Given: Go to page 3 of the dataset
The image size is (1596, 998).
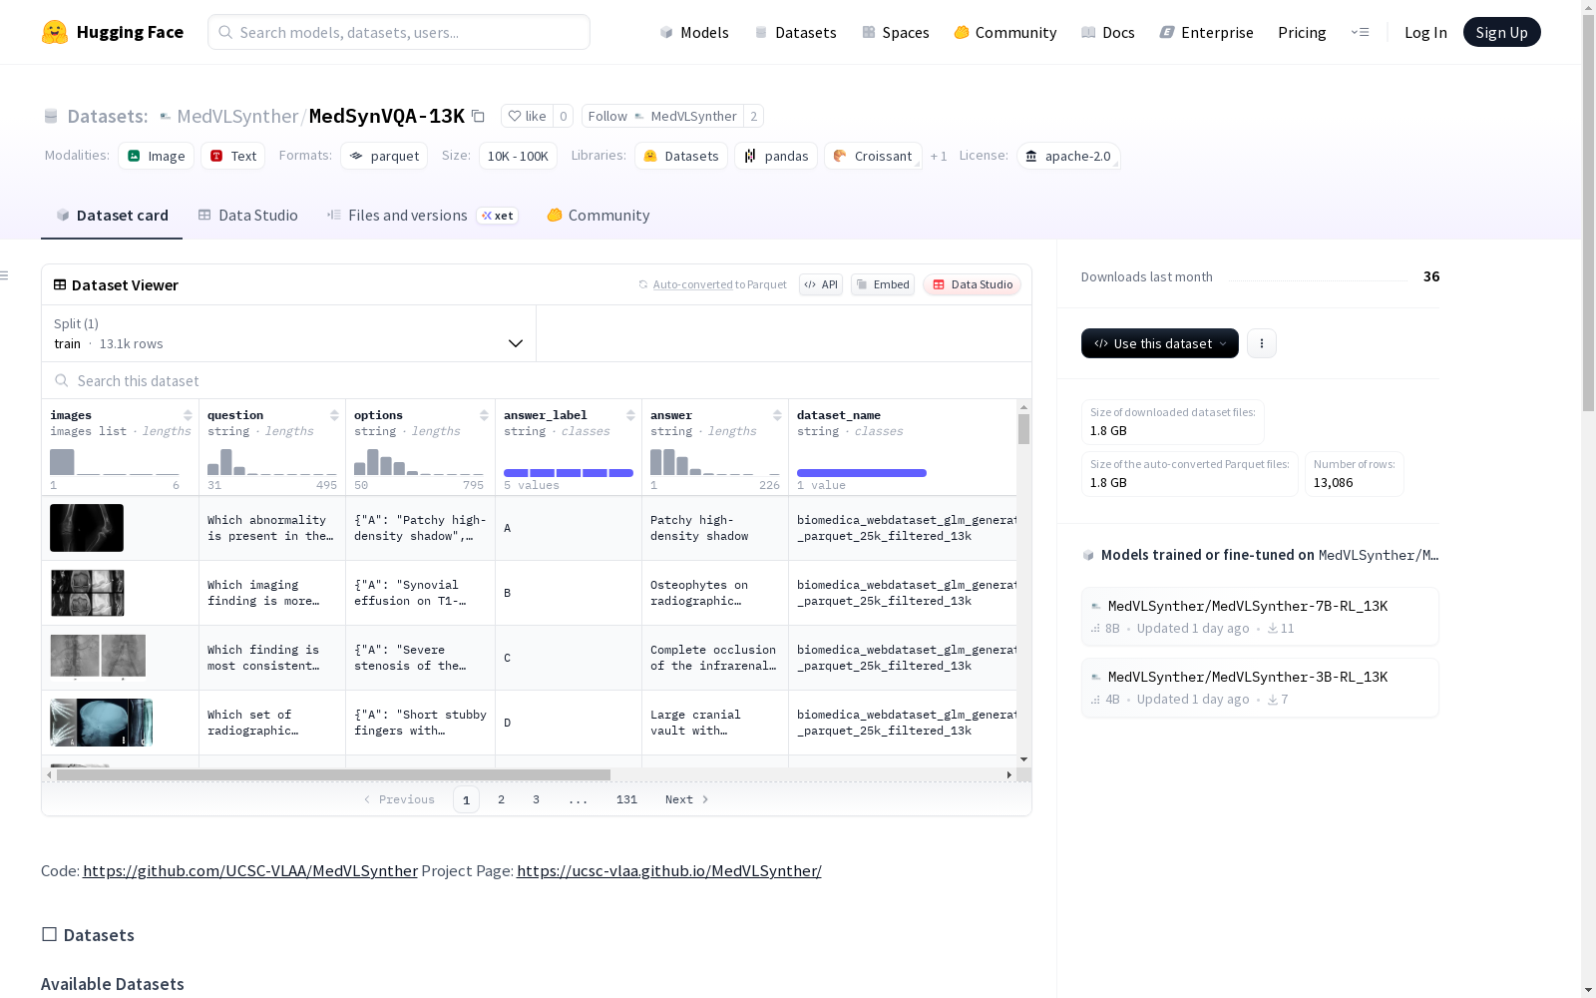Looking at the screenshot, I should [536, 799].
